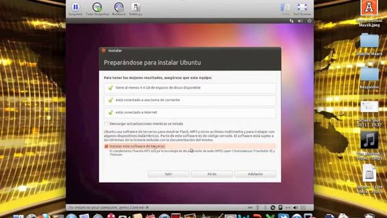
Task: Click the Salir button
Action: click(169, 174)
